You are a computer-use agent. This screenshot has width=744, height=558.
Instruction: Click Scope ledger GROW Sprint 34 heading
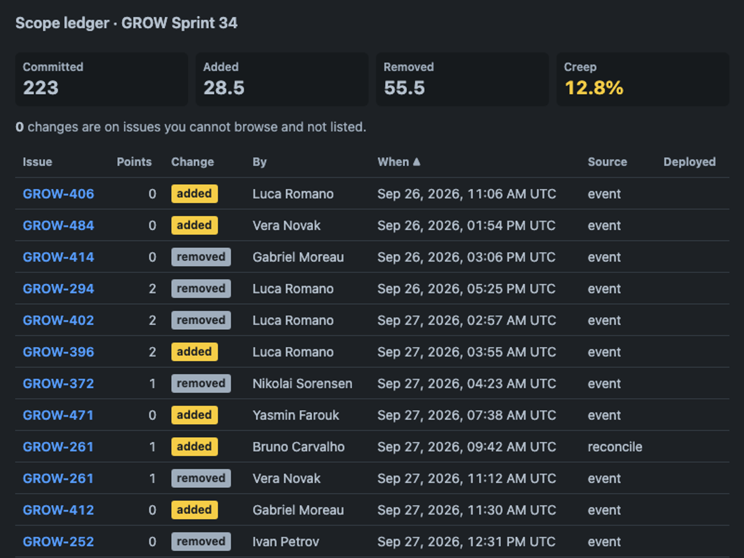126,24
